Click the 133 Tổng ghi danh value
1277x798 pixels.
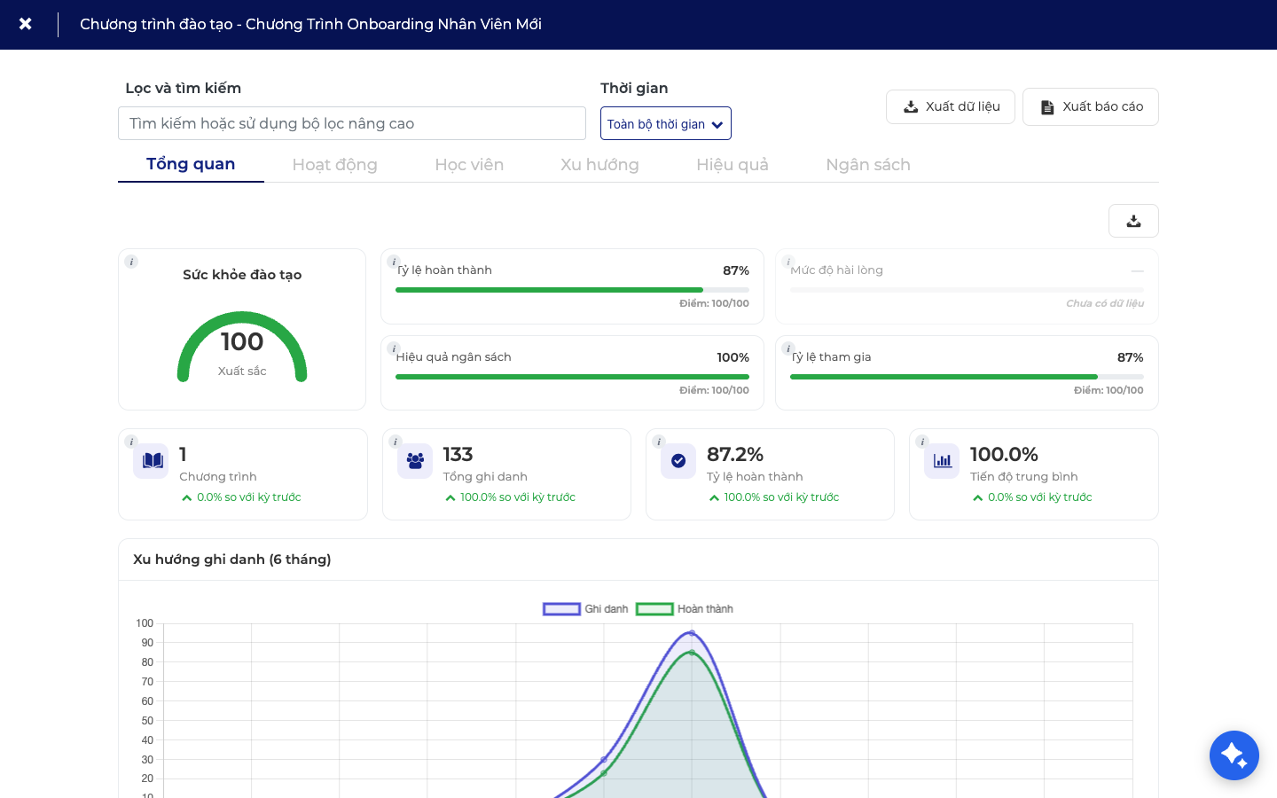tap(458, 455)
